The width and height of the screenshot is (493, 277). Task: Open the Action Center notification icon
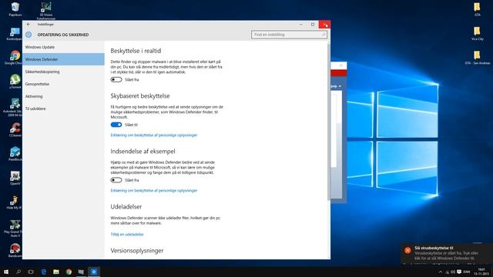tap(459, 272)
